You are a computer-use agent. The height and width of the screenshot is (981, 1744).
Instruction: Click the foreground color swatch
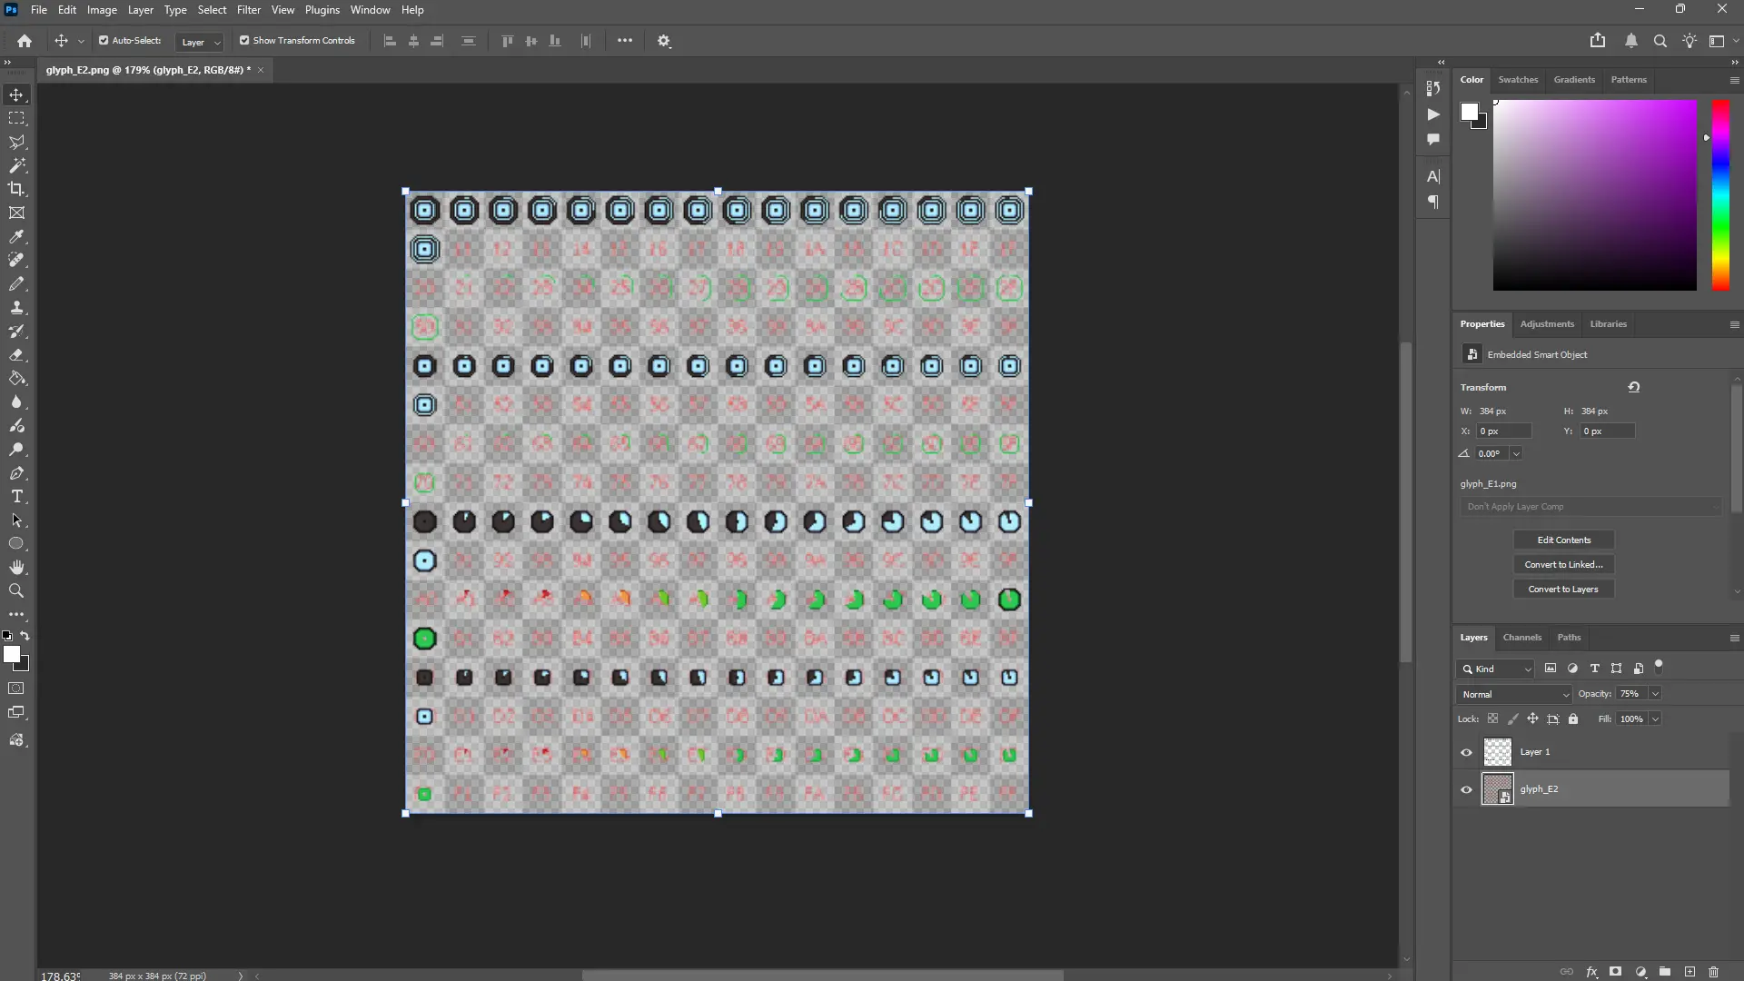(14, 656)
